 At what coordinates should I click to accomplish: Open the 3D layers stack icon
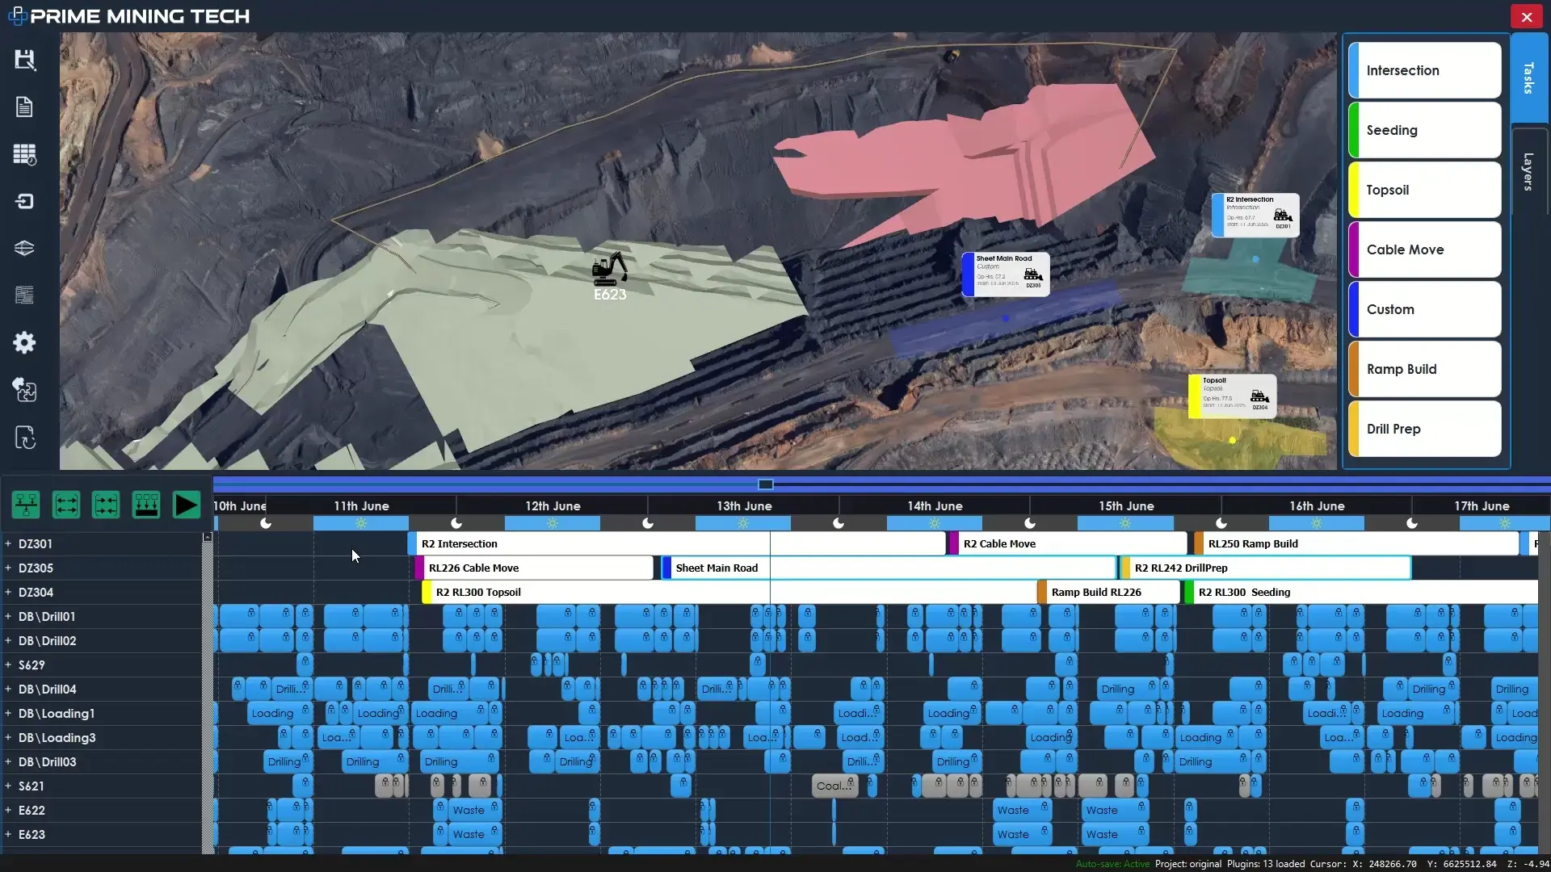25,248
